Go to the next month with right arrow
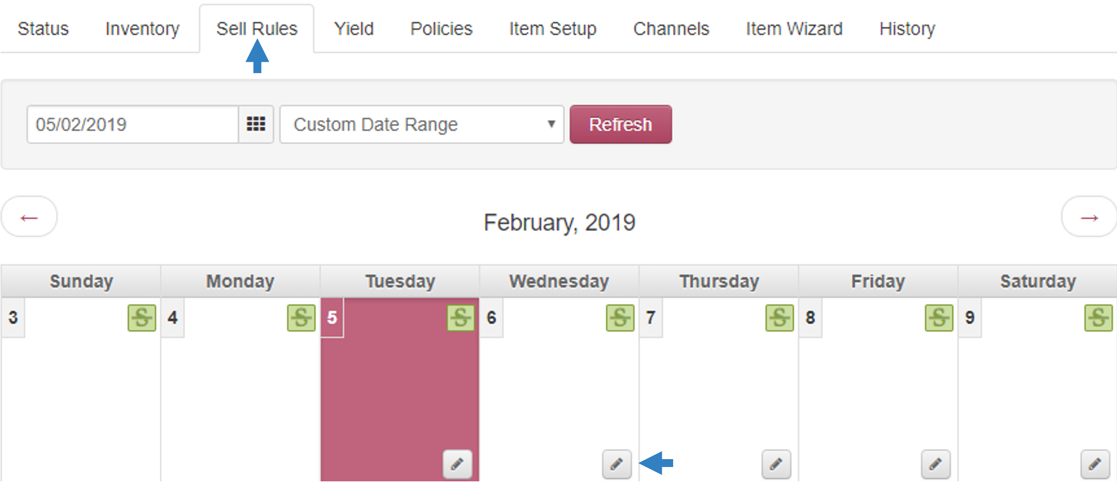Viewport: 1117px width, 487px height. [1089, 217]
